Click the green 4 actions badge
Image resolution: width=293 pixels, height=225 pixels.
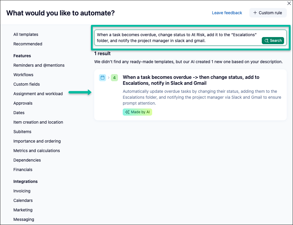(x=114, y=78)
